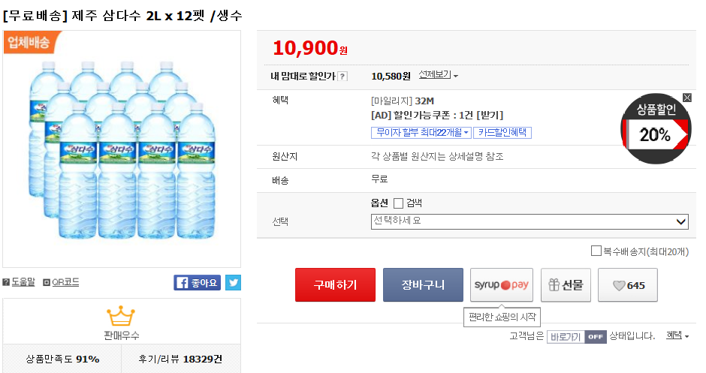Click the question mark beside 내 맘대로 할인가

pyautogui.click(x=342, y=76)
